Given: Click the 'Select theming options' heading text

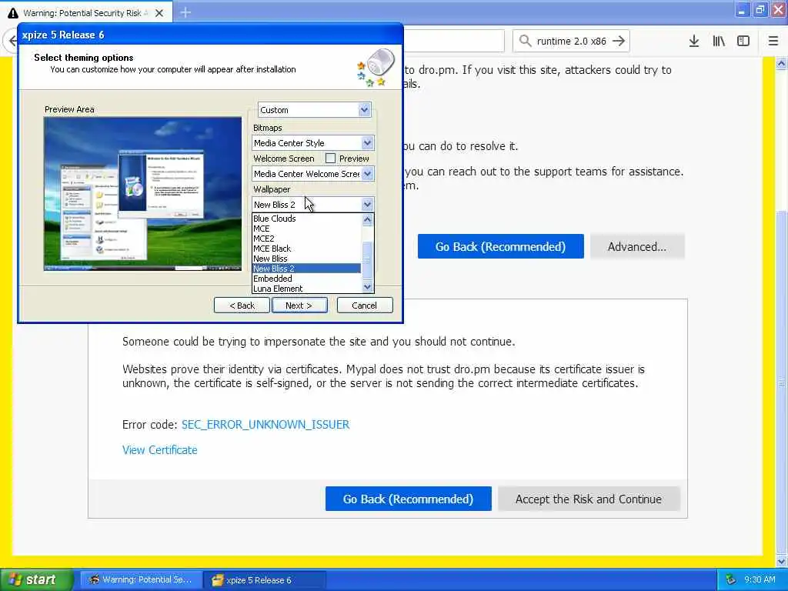Looking at the screenshot, I should pos(84,57).
